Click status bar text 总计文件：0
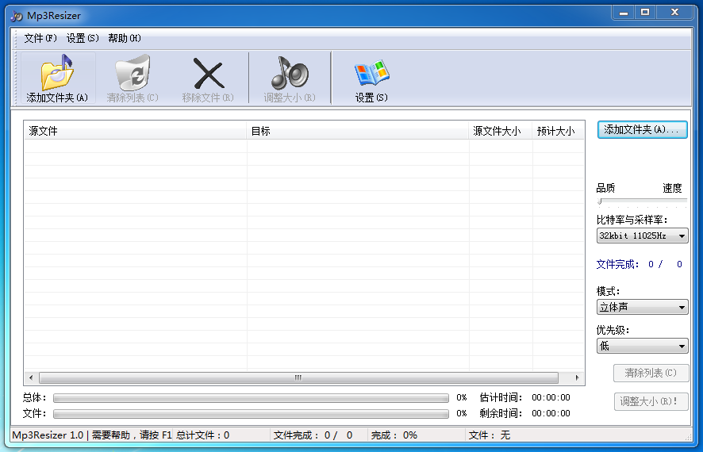Screen dimensions: 703x452 coord(202,435)
